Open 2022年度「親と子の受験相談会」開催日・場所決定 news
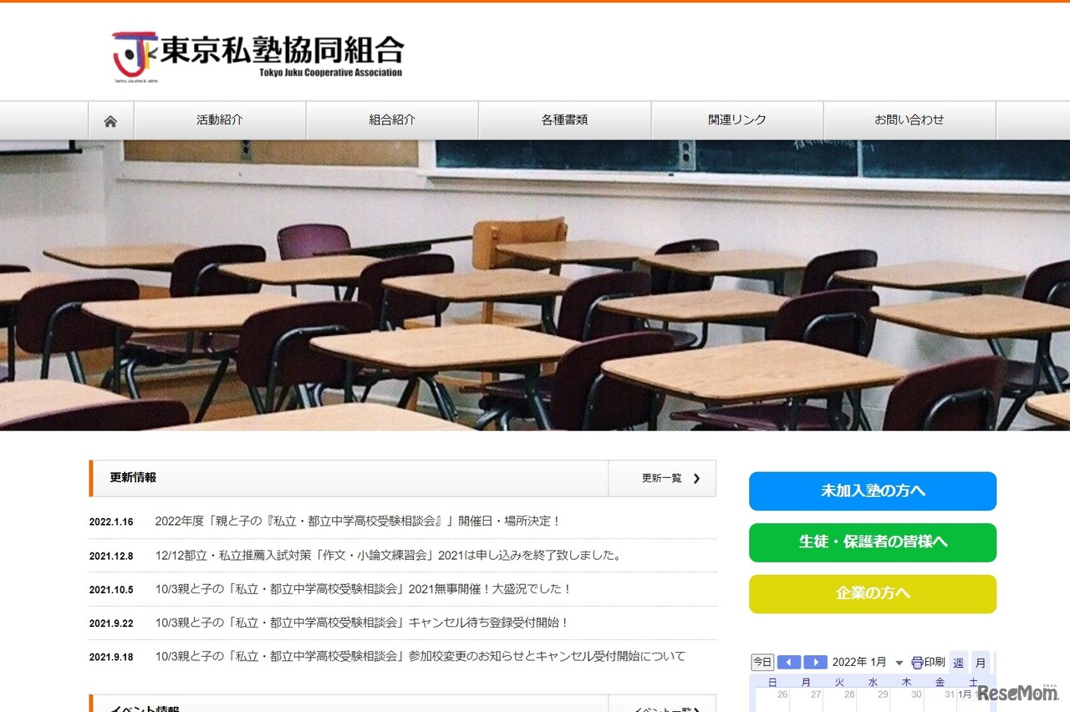Viewport: 1070px width, 712px height. pos(358,521)
